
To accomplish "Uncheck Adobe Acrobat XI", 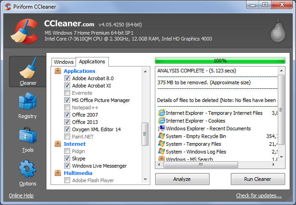I will click(67, 86).
